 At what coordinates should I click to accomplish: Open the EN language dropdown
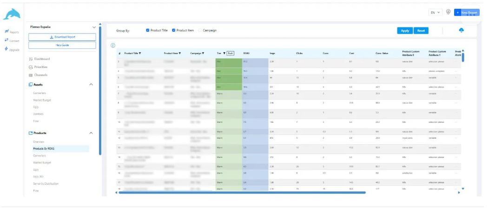pos(436,13)
